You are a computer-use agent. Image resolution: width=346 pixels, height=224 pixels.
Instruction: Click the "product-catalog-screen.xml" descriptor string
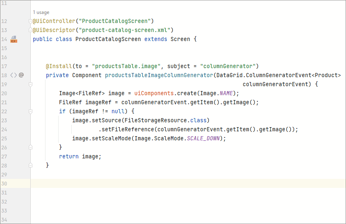[x=125, y=30]
